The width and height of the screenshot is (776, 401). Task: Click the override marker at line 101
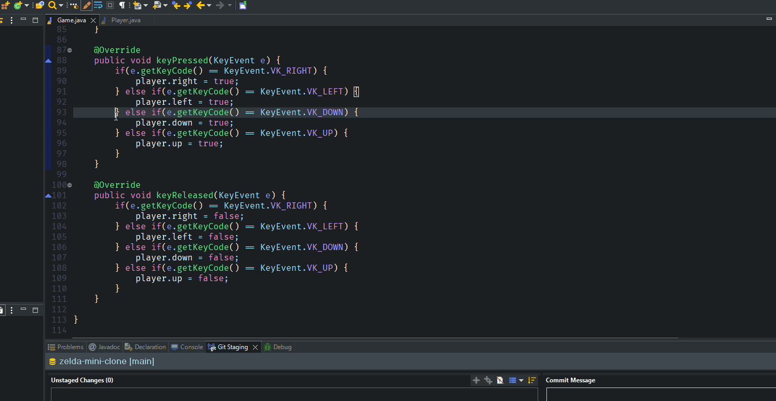click(x=48, y=196)
